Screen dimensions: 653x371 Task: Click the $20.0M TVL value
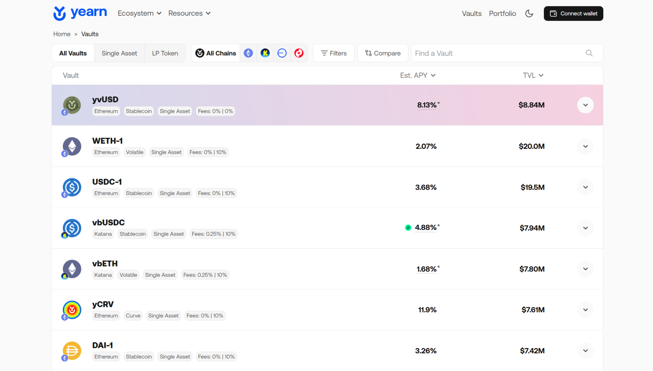tap(532, 146)
